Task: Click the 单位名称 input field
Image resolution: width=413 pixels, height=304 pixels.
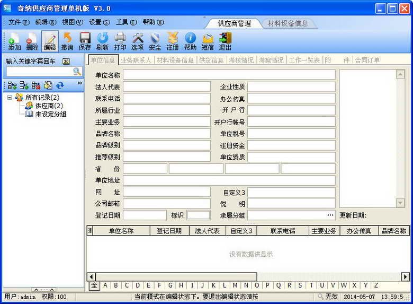Action: [x=229, y=75]
